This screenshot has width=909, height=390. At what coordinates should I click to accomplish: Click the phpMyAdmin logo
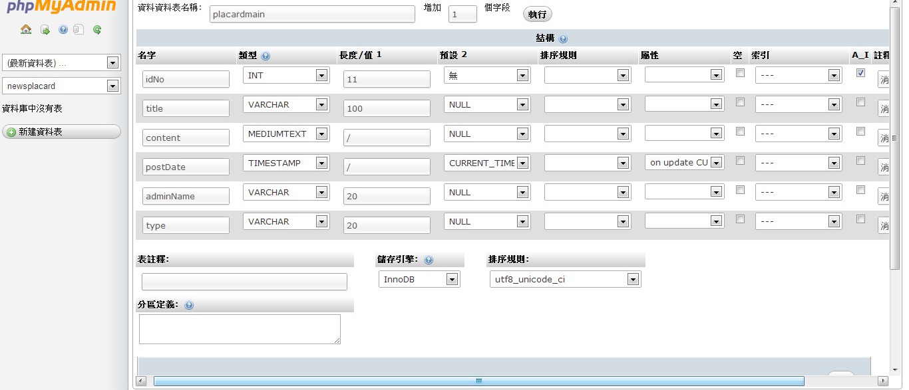[62, 7]
